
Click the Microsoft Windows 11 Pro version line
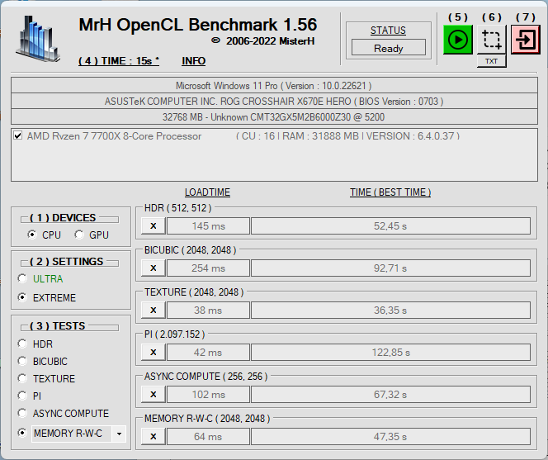pyautogui.click(x=274, y=86)
